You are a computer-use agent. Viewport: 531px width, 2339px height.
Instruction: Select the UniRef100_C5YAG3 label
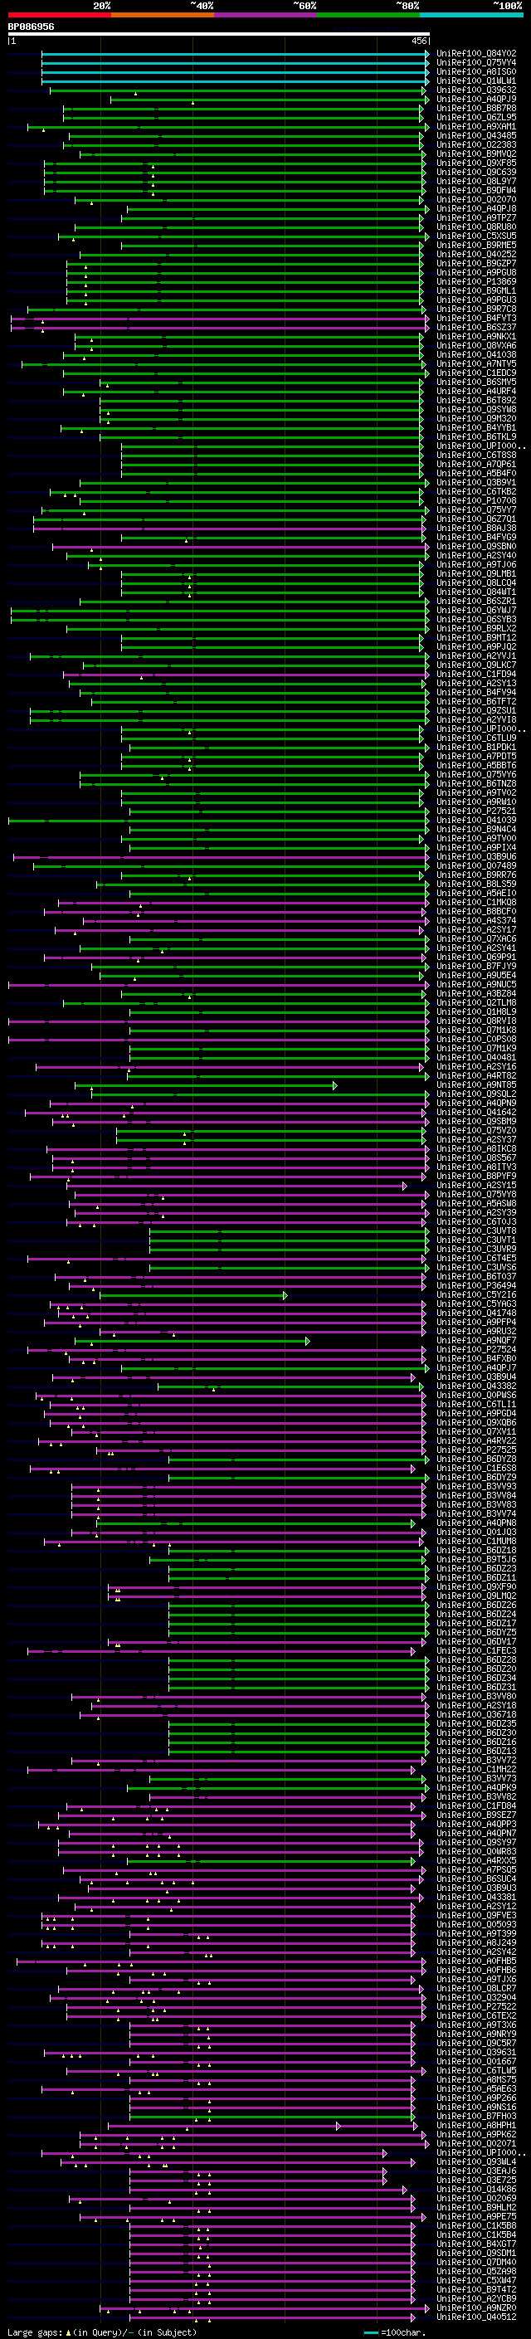(476, 1304)
